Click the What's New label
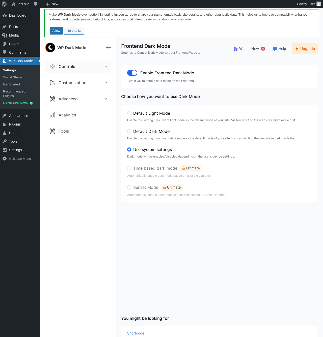Image resolution: width=323 pixels, height=337 pixels. [x=249, y=49]
